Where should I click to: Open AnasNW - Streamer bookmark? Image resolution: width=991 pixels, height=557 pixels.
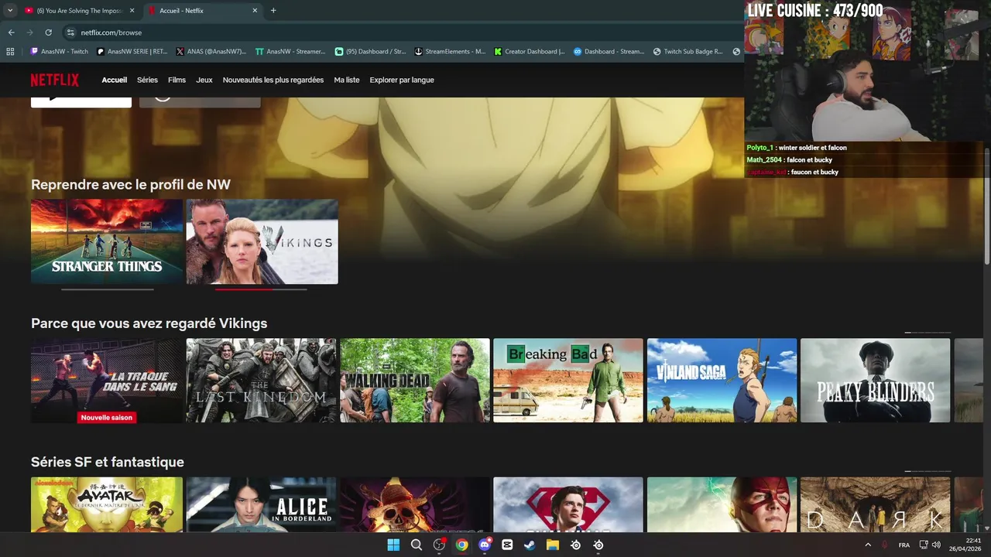pyautogui.click(x=290, y=52)
